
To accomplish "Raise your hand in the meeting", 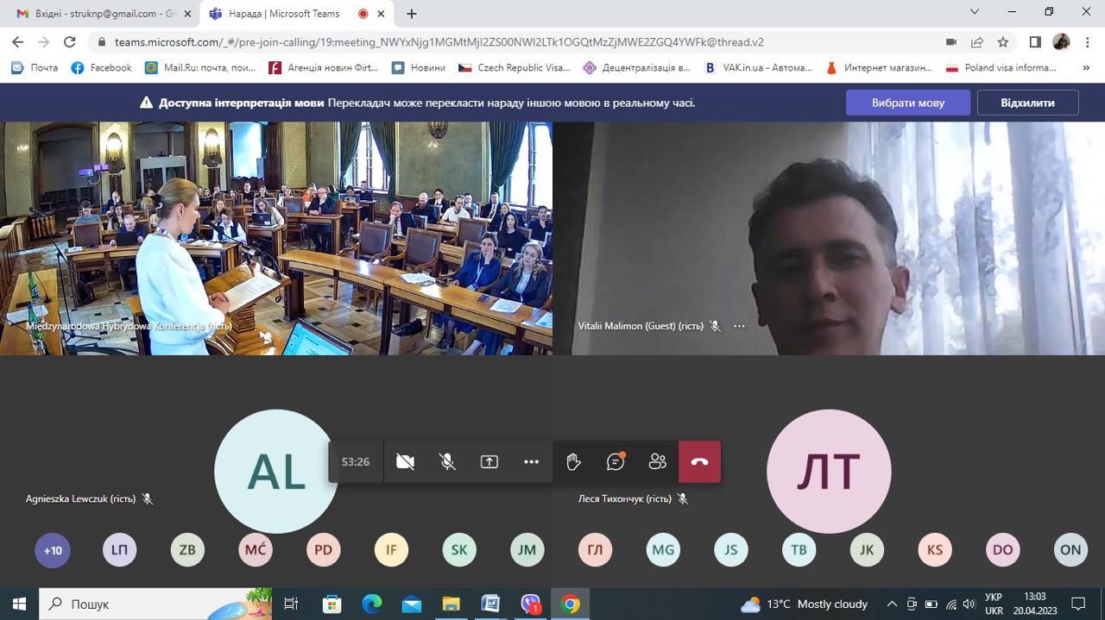I will [573, 462].
